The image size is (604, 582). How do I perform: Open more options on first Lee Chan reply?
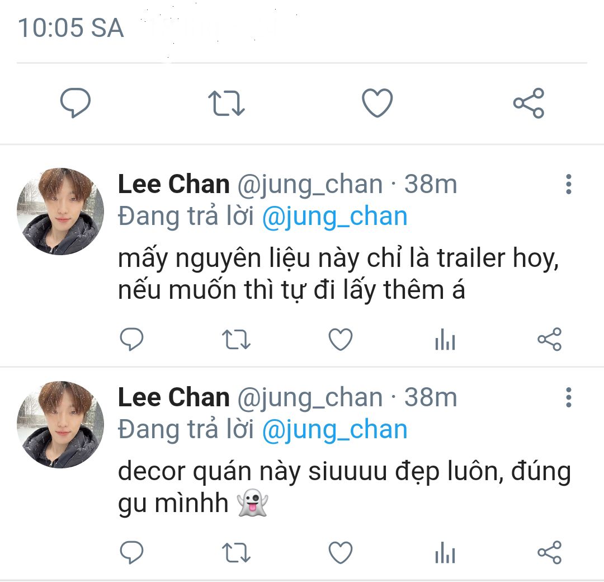pyautogui.click(x=569, y=184)
